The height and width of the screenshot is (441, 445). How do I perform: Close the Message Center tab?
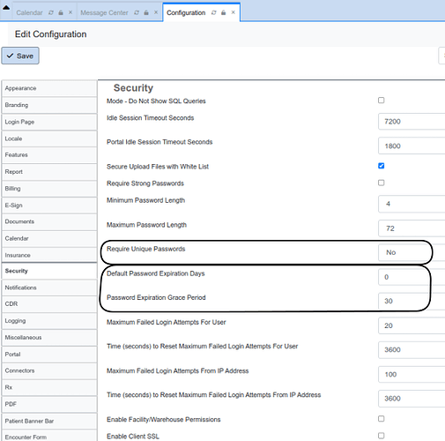pos(156,12)
